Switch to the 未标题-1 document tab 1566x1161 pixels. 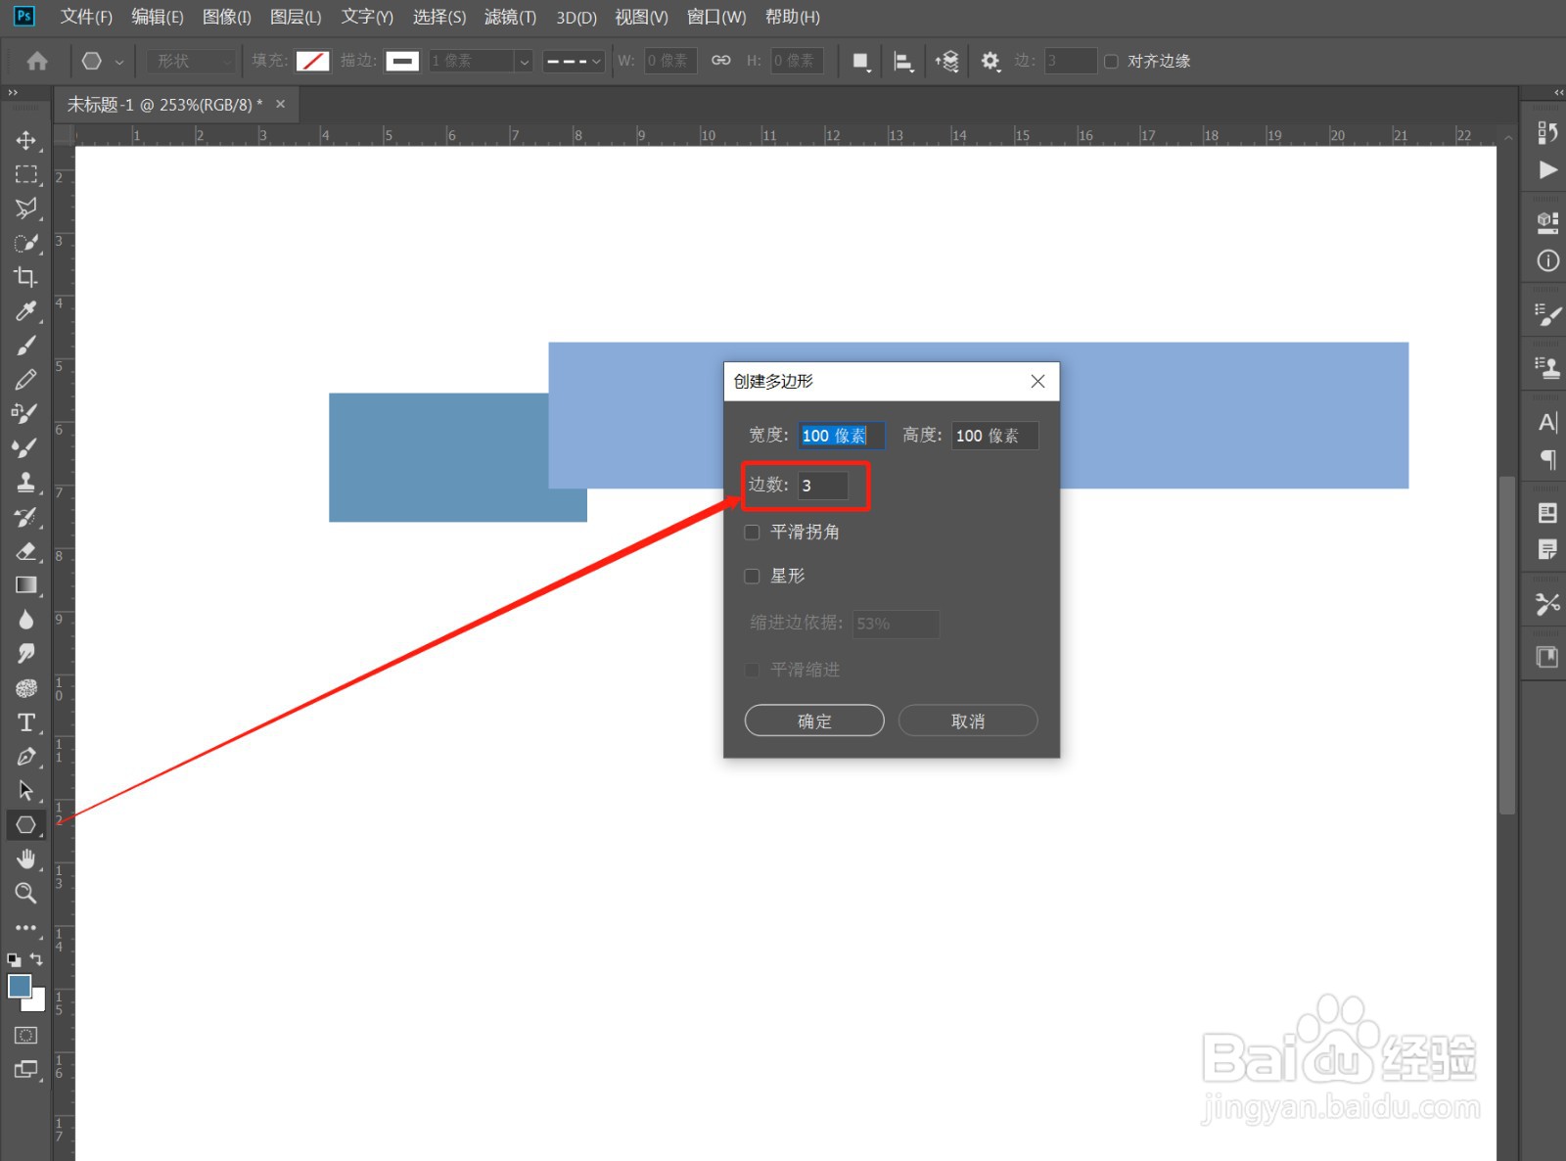point(164,105)
